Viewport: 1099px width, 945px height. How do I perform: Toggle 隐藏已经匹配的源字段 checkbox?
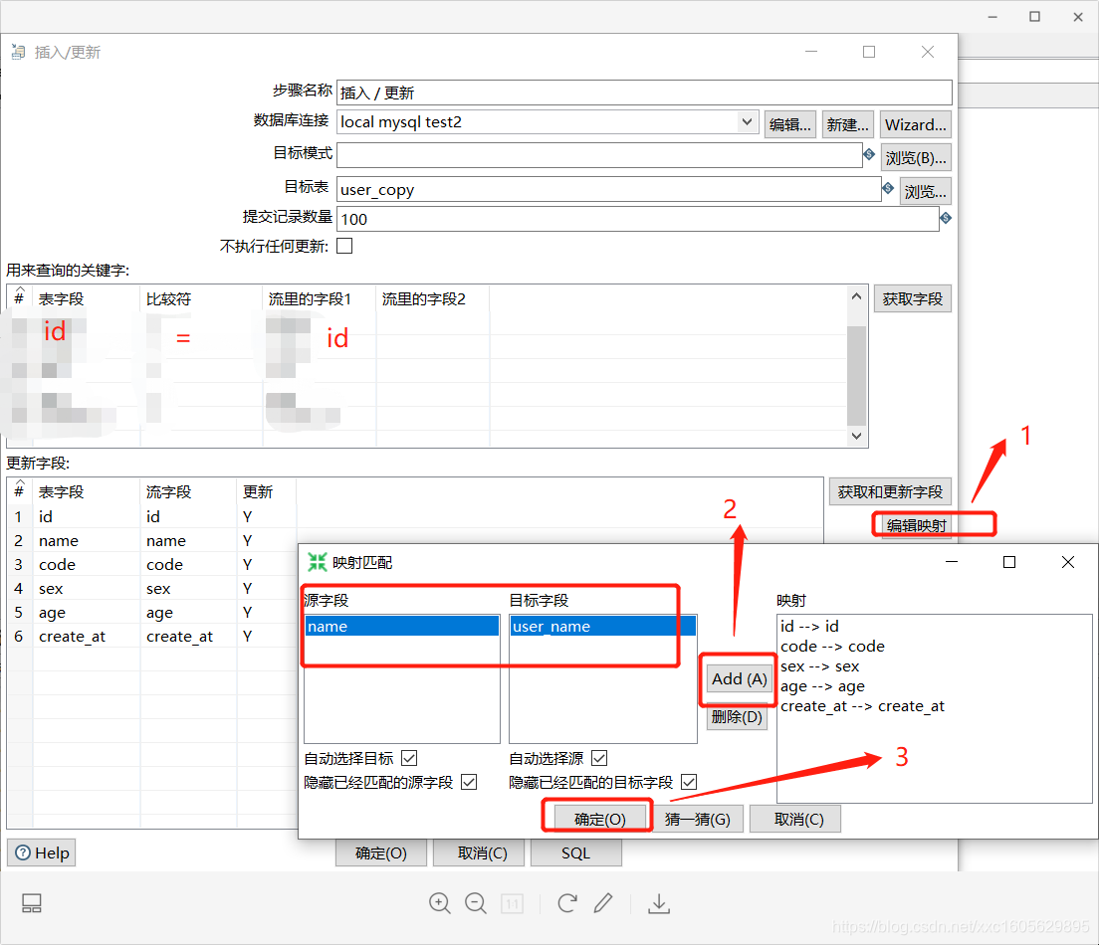[x=469, y=782]
